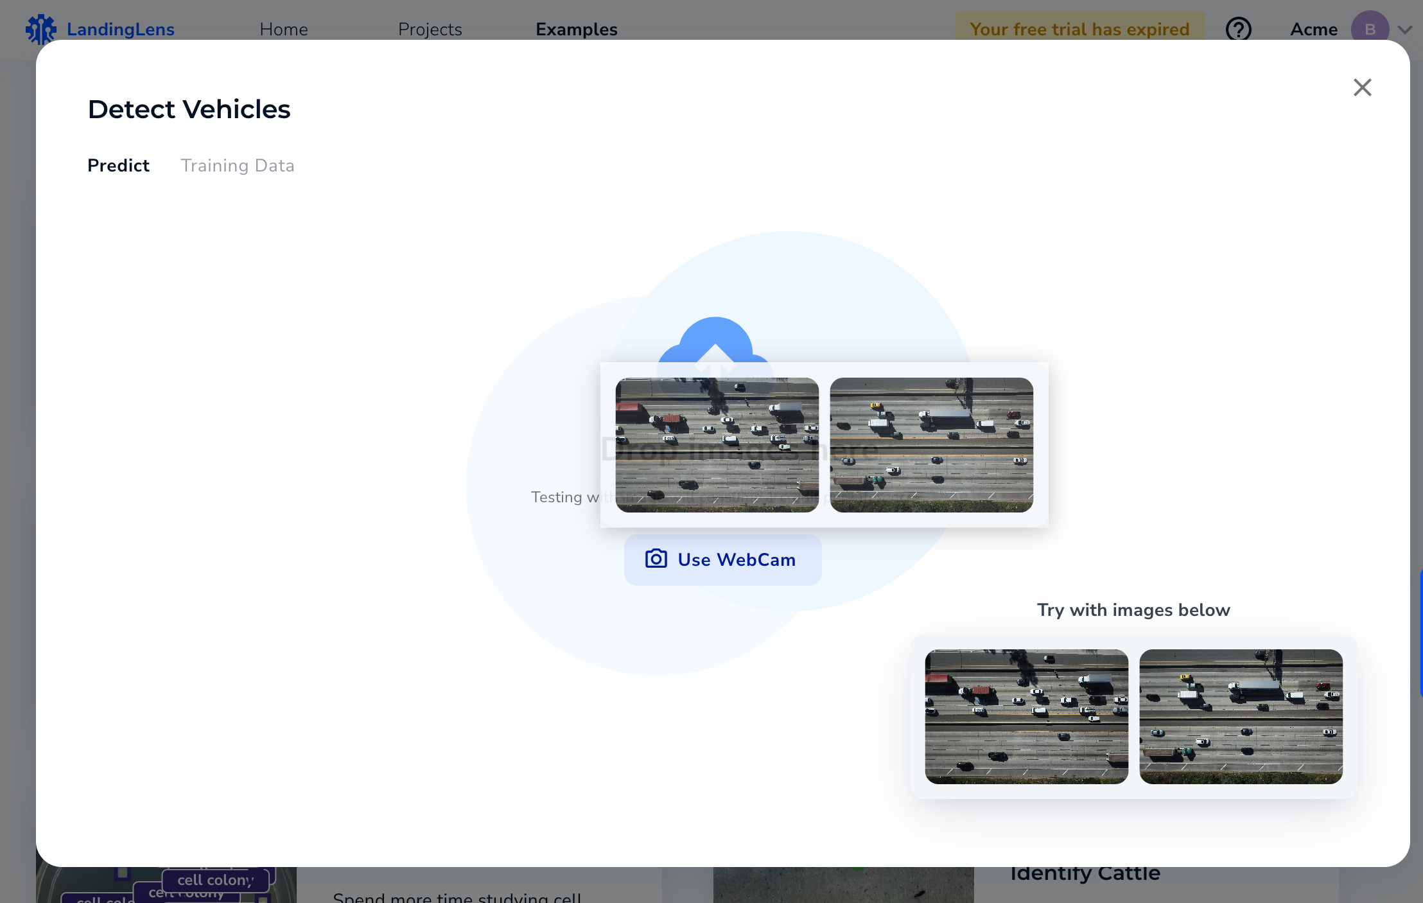The width and height of the screenshot is (1423, 903).
Task: Open the Home menu item
Action: [283, 30]
